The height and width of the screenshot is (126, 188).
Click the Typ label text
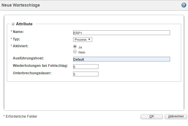[17, 39]
